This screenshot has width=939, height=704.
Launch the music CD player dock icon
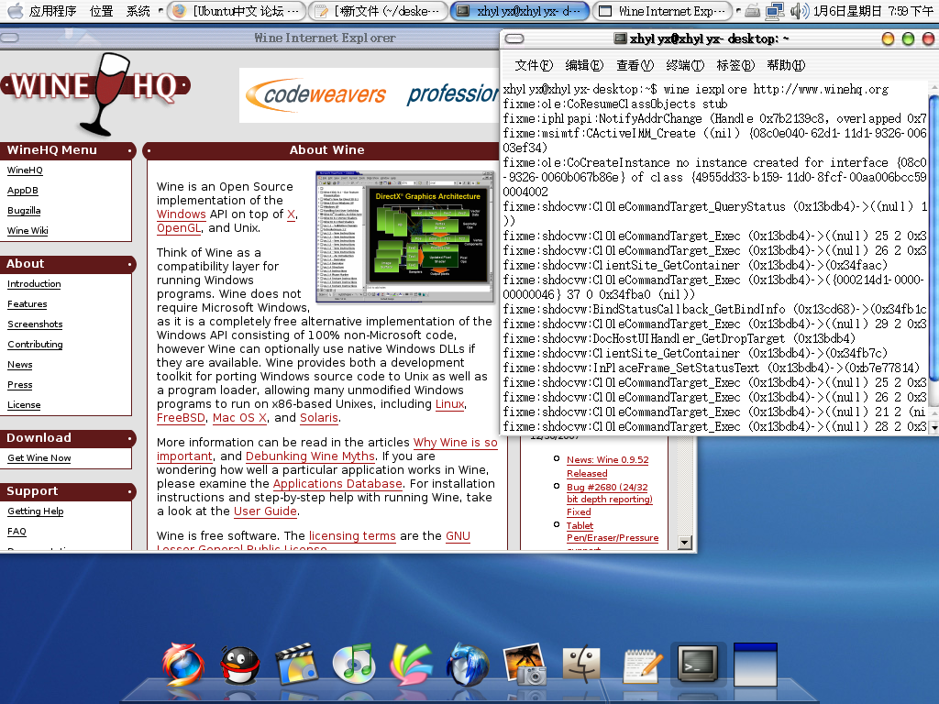point(354,664)
